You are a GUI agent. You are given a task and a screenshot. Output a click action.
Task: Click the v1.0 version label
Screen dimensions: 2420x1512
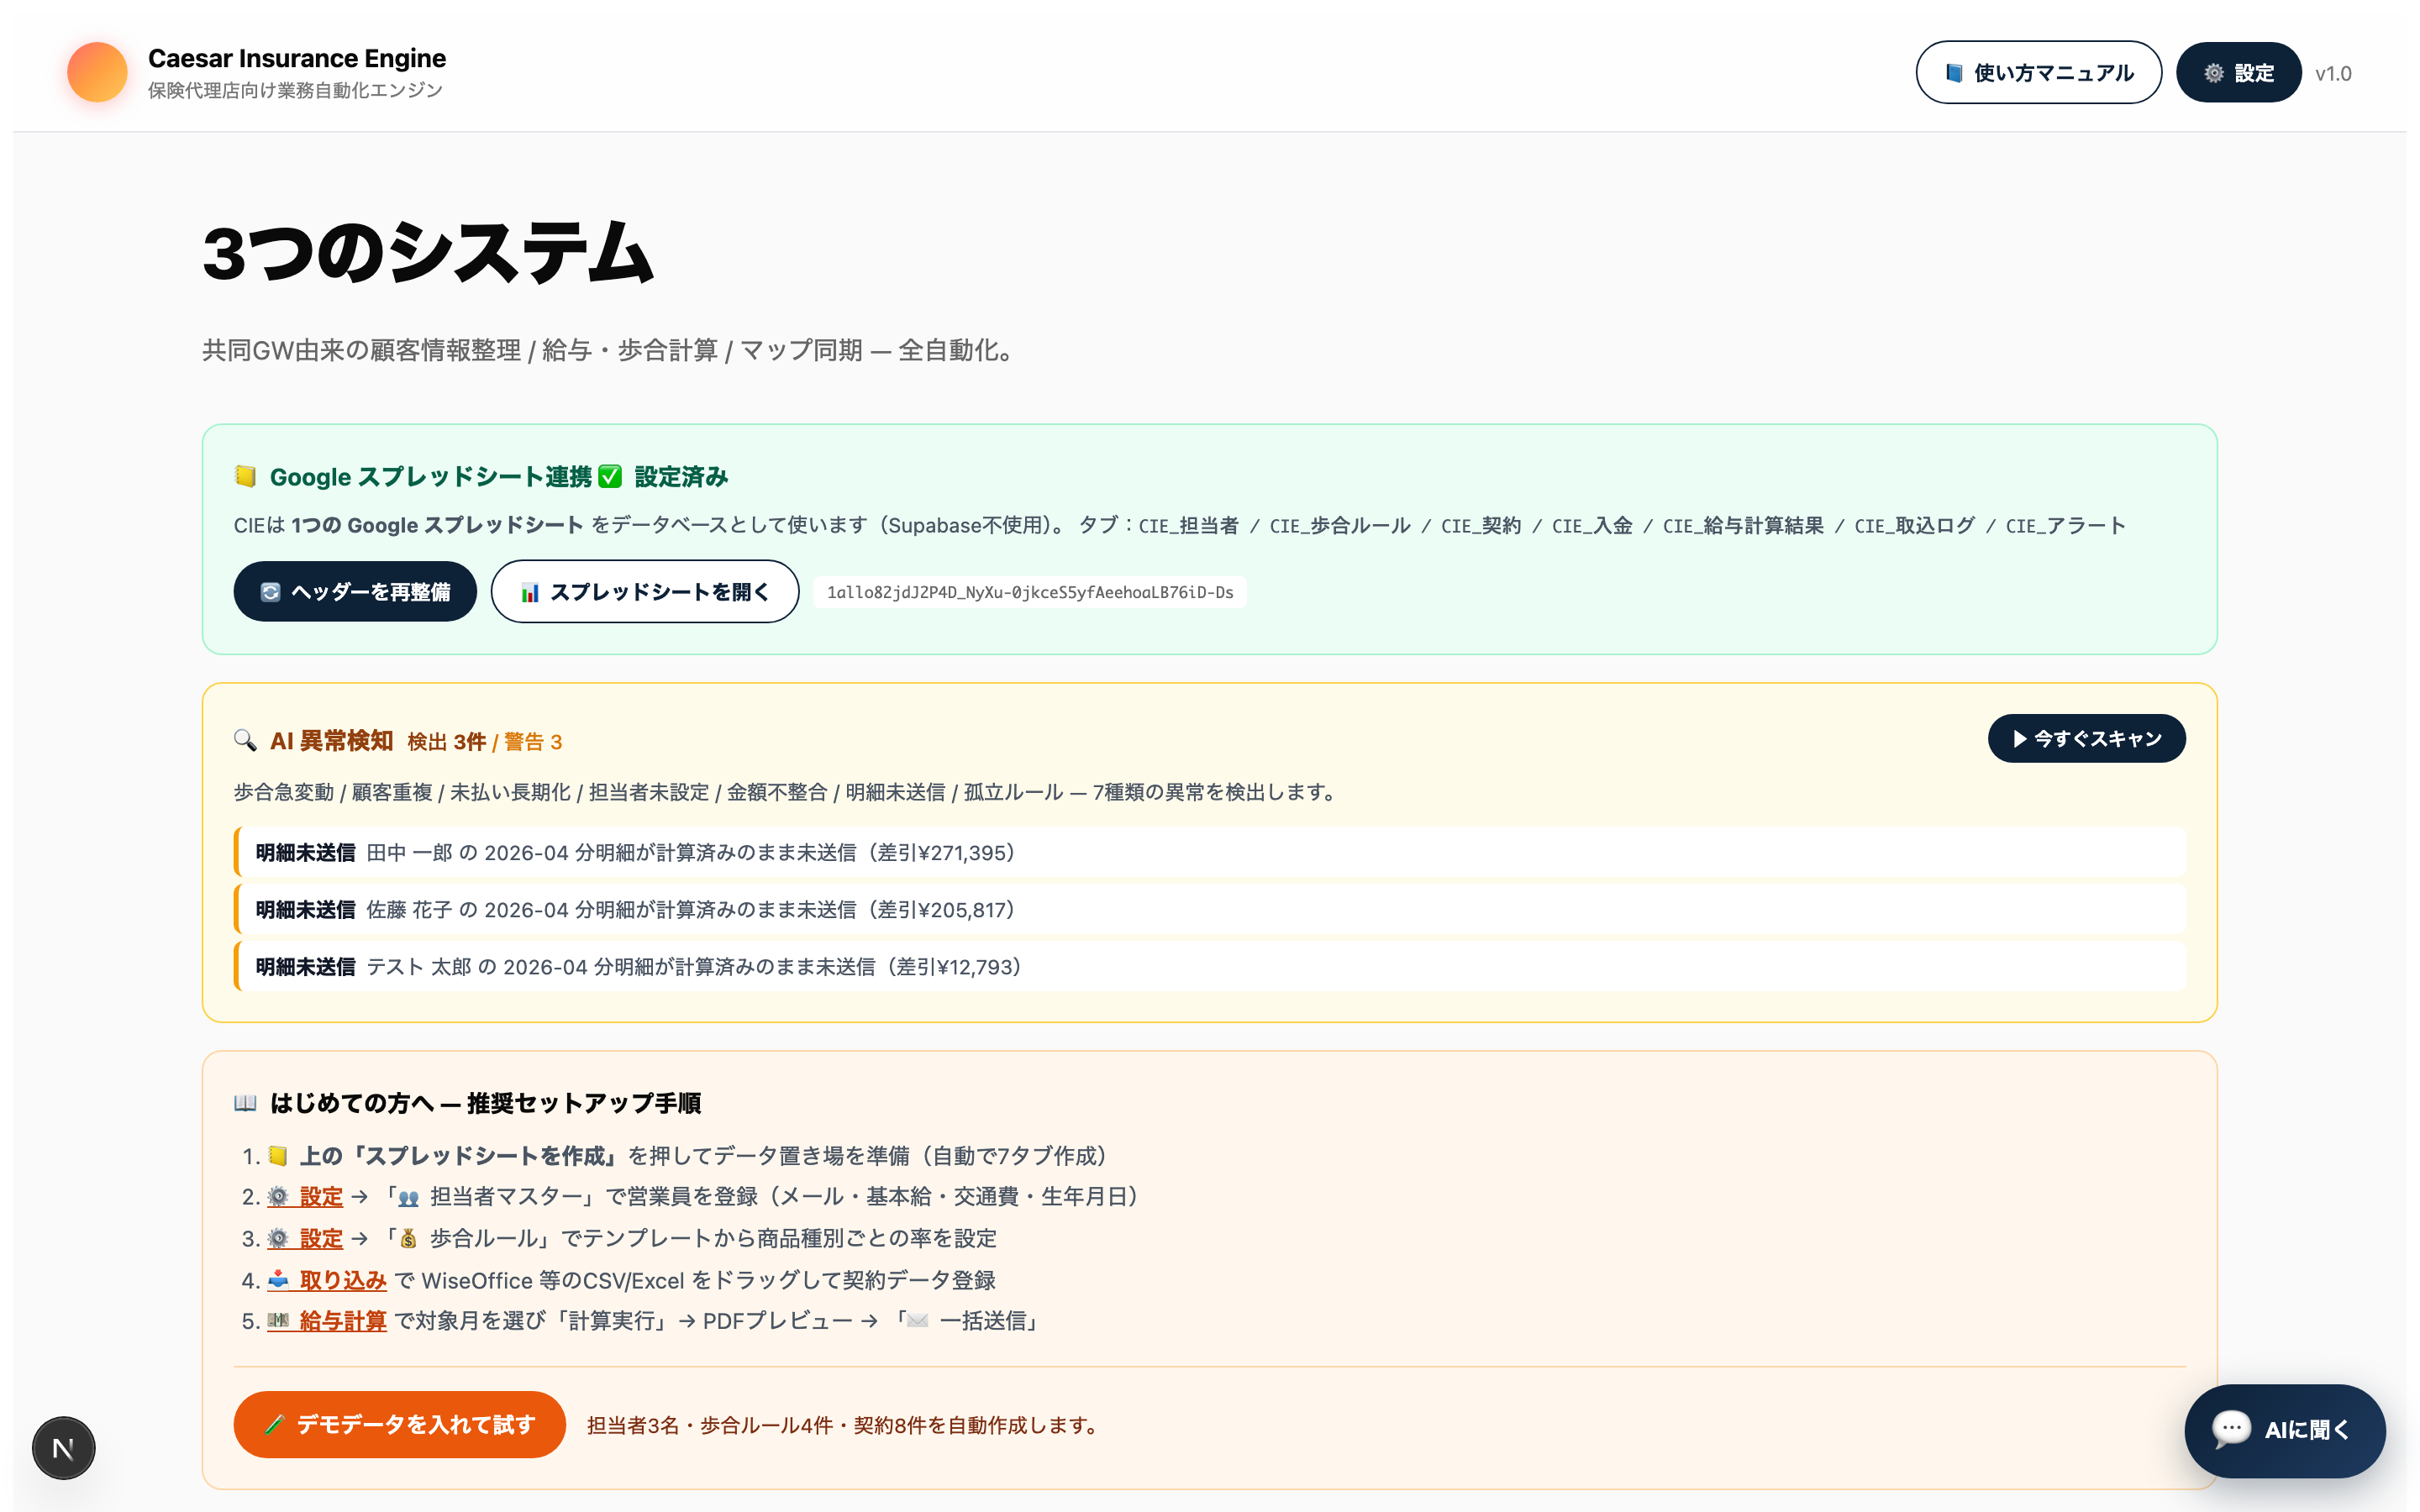tap(2333, 73)
